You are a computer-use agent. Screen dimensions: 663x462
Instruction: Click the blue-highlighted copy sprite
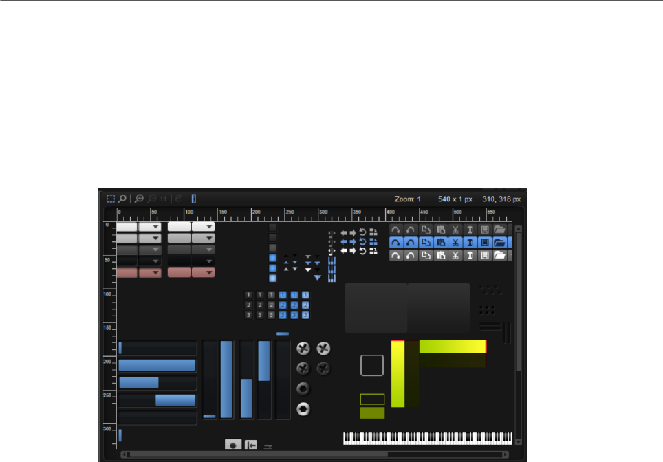click(x=426, y=243)
